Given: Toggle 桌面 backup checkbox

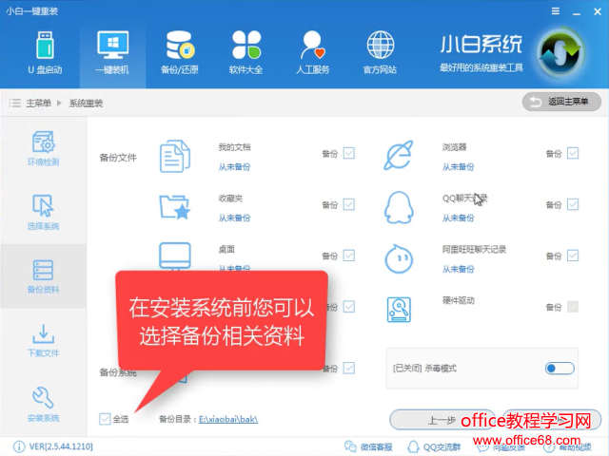Looking at the screenshot, I should pyautogui.click(x=349, y=256).
